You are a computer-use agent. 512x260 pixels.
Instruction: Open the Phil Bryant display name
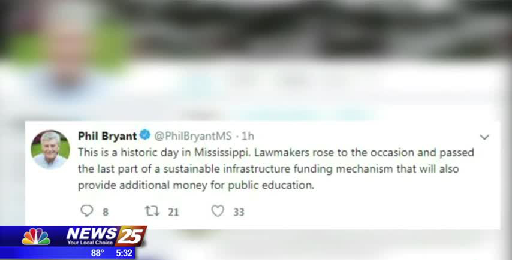click(x=107, y=136)
